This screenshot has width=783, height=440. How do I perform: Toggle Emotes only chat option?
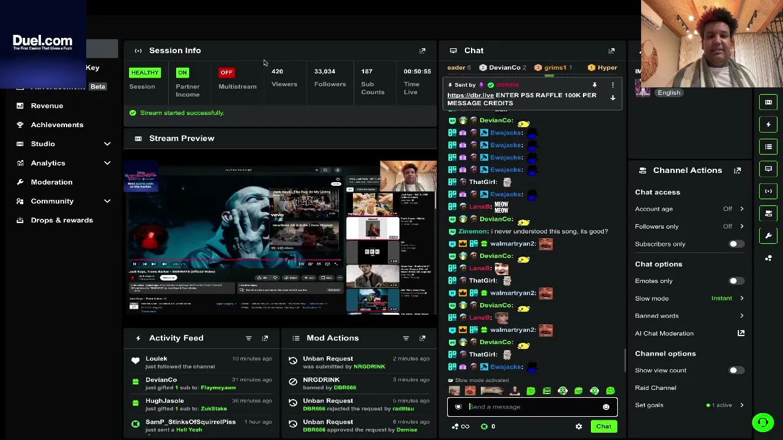(x=736, y=281)
